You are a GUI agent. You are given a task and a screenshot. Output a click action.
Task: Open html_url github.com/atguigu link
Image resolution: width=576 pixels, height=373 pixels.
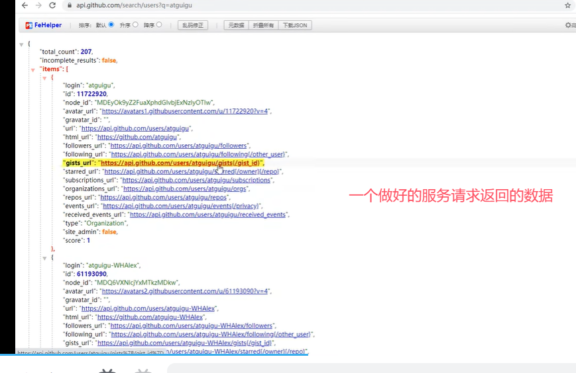click(x=137, y=137)
